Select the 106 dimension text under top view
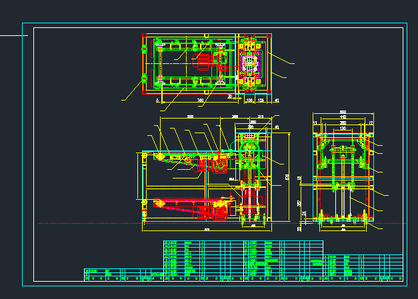The image size is (418, 299). click(249, 101)
